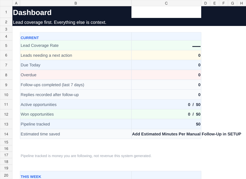The width and height of the screenshot is (246, 179).
Task: Select 'Pipeline tracked' label cell
Action: click(x=76, y=124)
